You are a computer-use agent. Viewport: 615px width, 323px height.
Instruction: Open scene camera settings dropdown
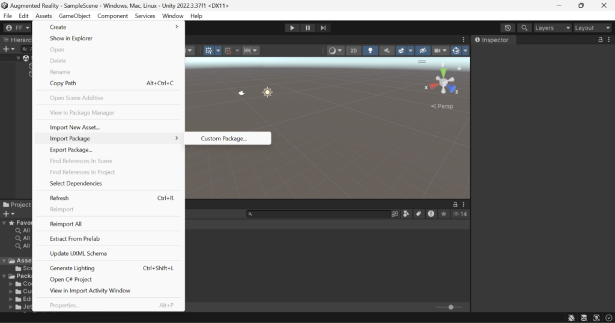(440, 50)
